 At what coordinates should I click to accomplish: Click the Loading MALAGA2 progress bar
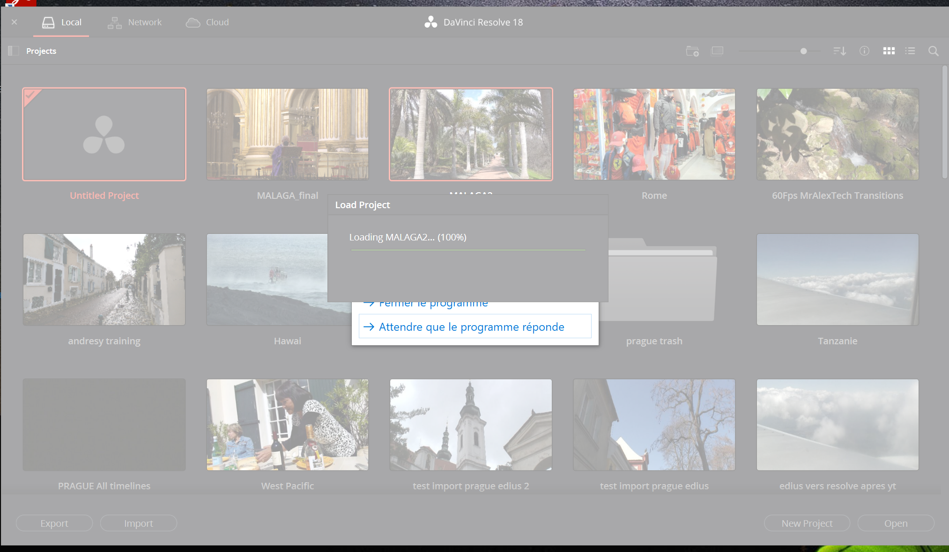click(x=468, y=250)
